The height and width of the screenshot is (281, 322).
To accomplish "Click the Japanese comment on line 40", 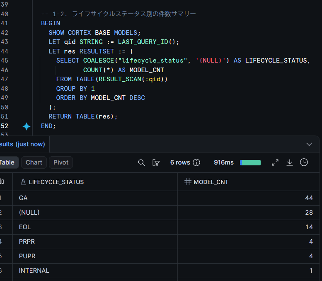I will tap(118, 14).
